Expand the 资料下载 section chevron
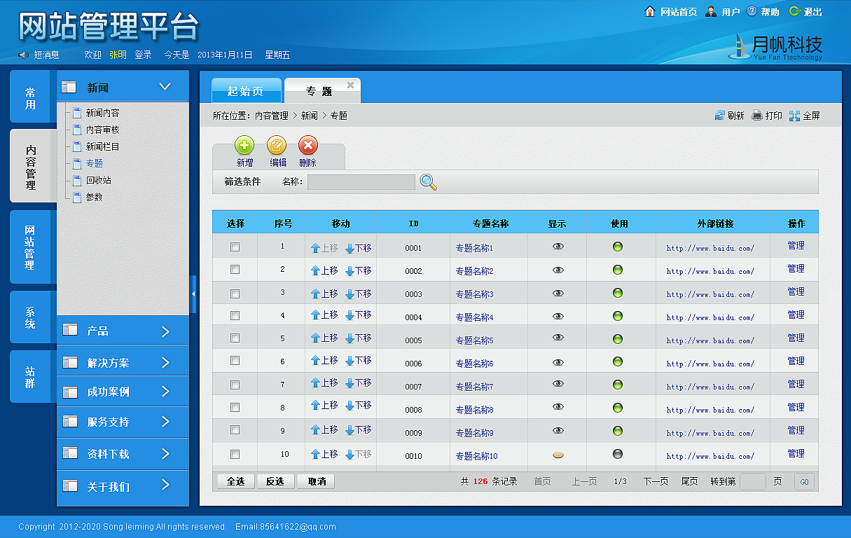 click(x=166, y=453)
